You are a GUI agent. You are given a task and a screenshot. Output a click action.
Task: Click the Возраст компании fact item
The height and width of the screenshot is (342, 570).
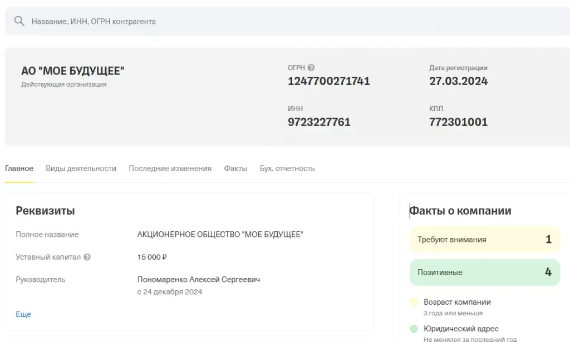(x=457, y=302)
